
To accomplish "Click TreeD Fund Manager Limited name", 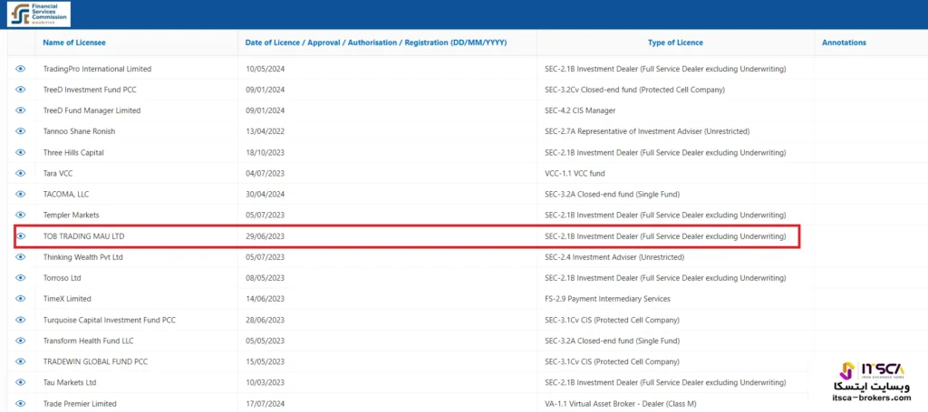I will pyautogui.click(x=92, y=110).
